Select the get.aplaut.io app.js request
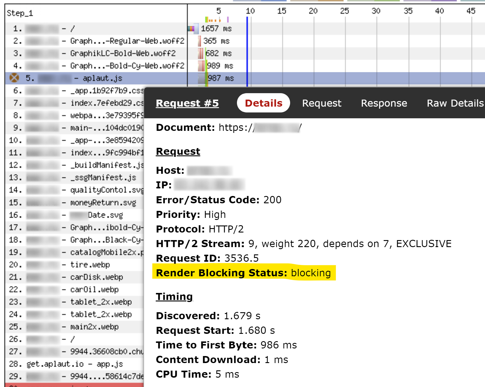Image resolution: width=485 pixels, height=387 pixels. pyautogui.click(x=75, y=364)
